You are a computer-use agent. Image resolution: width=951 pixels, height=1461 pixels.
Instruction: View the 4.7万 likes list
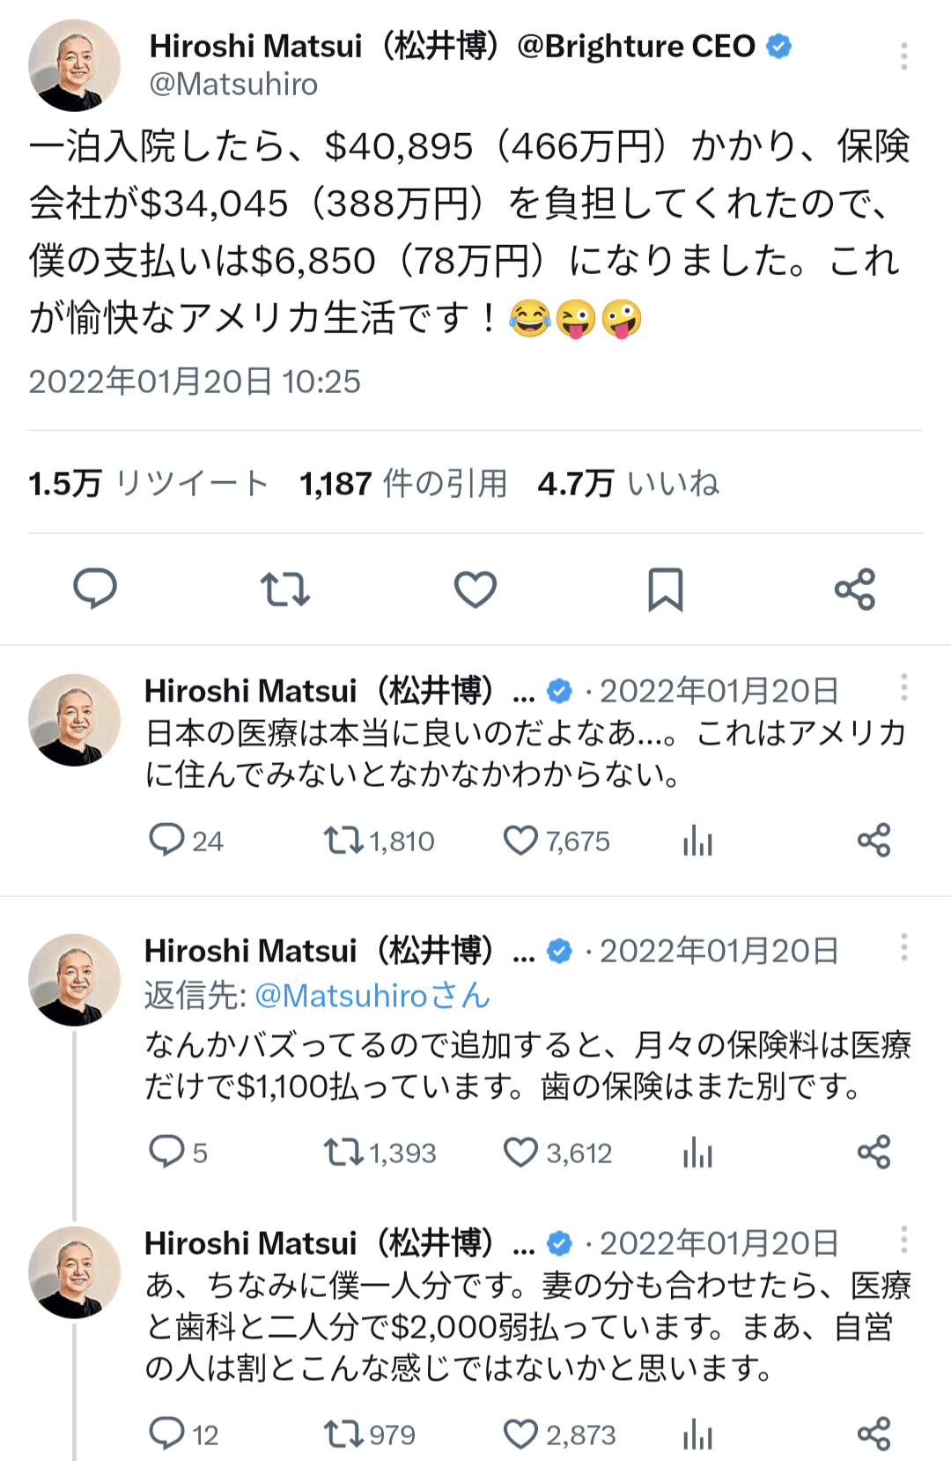(628, 484)
